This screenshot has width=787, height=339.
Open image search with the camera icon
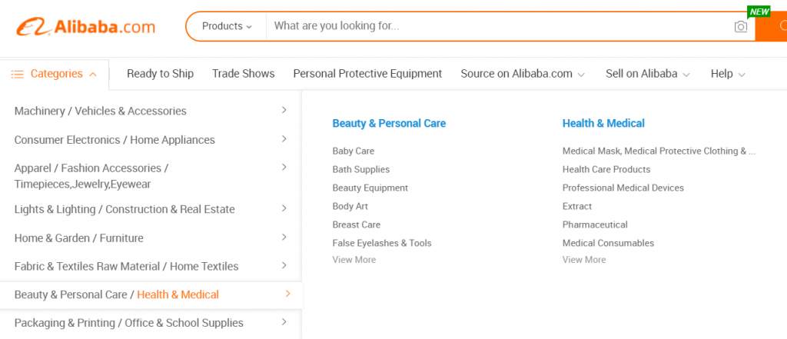pos(740,27)
